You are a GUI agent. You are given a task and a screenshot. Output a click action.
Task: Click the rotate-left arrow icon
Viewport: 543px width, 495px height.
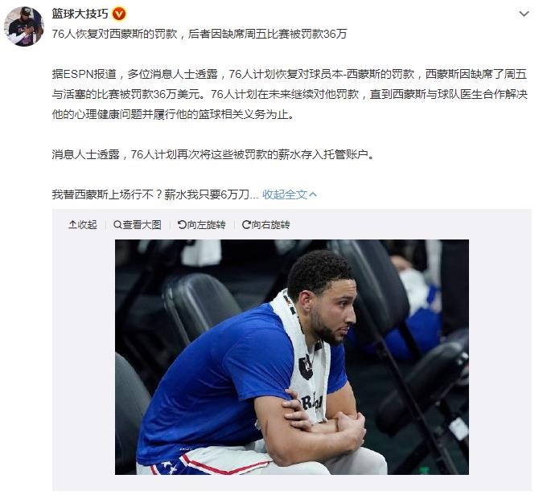pos(182,224)
